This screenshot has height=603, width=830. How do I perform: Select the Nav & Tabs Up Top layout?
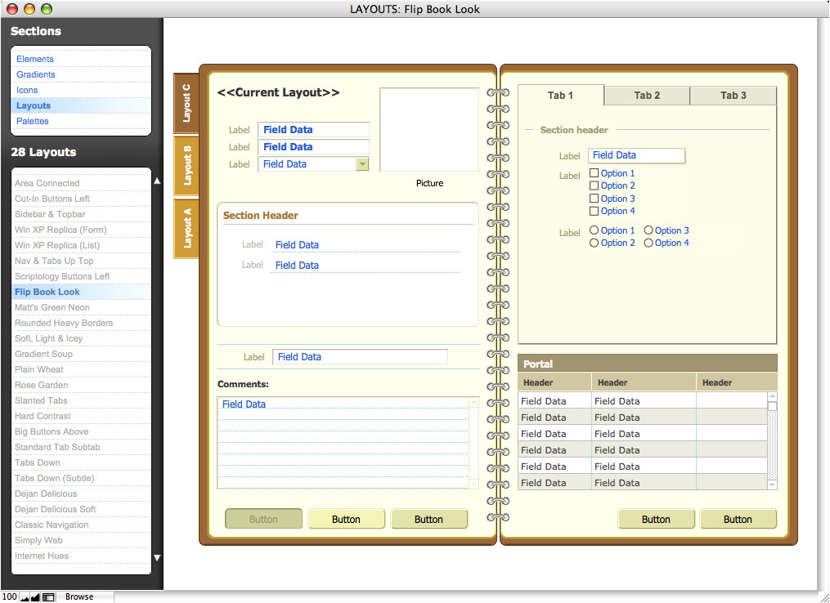pos(81,261)
